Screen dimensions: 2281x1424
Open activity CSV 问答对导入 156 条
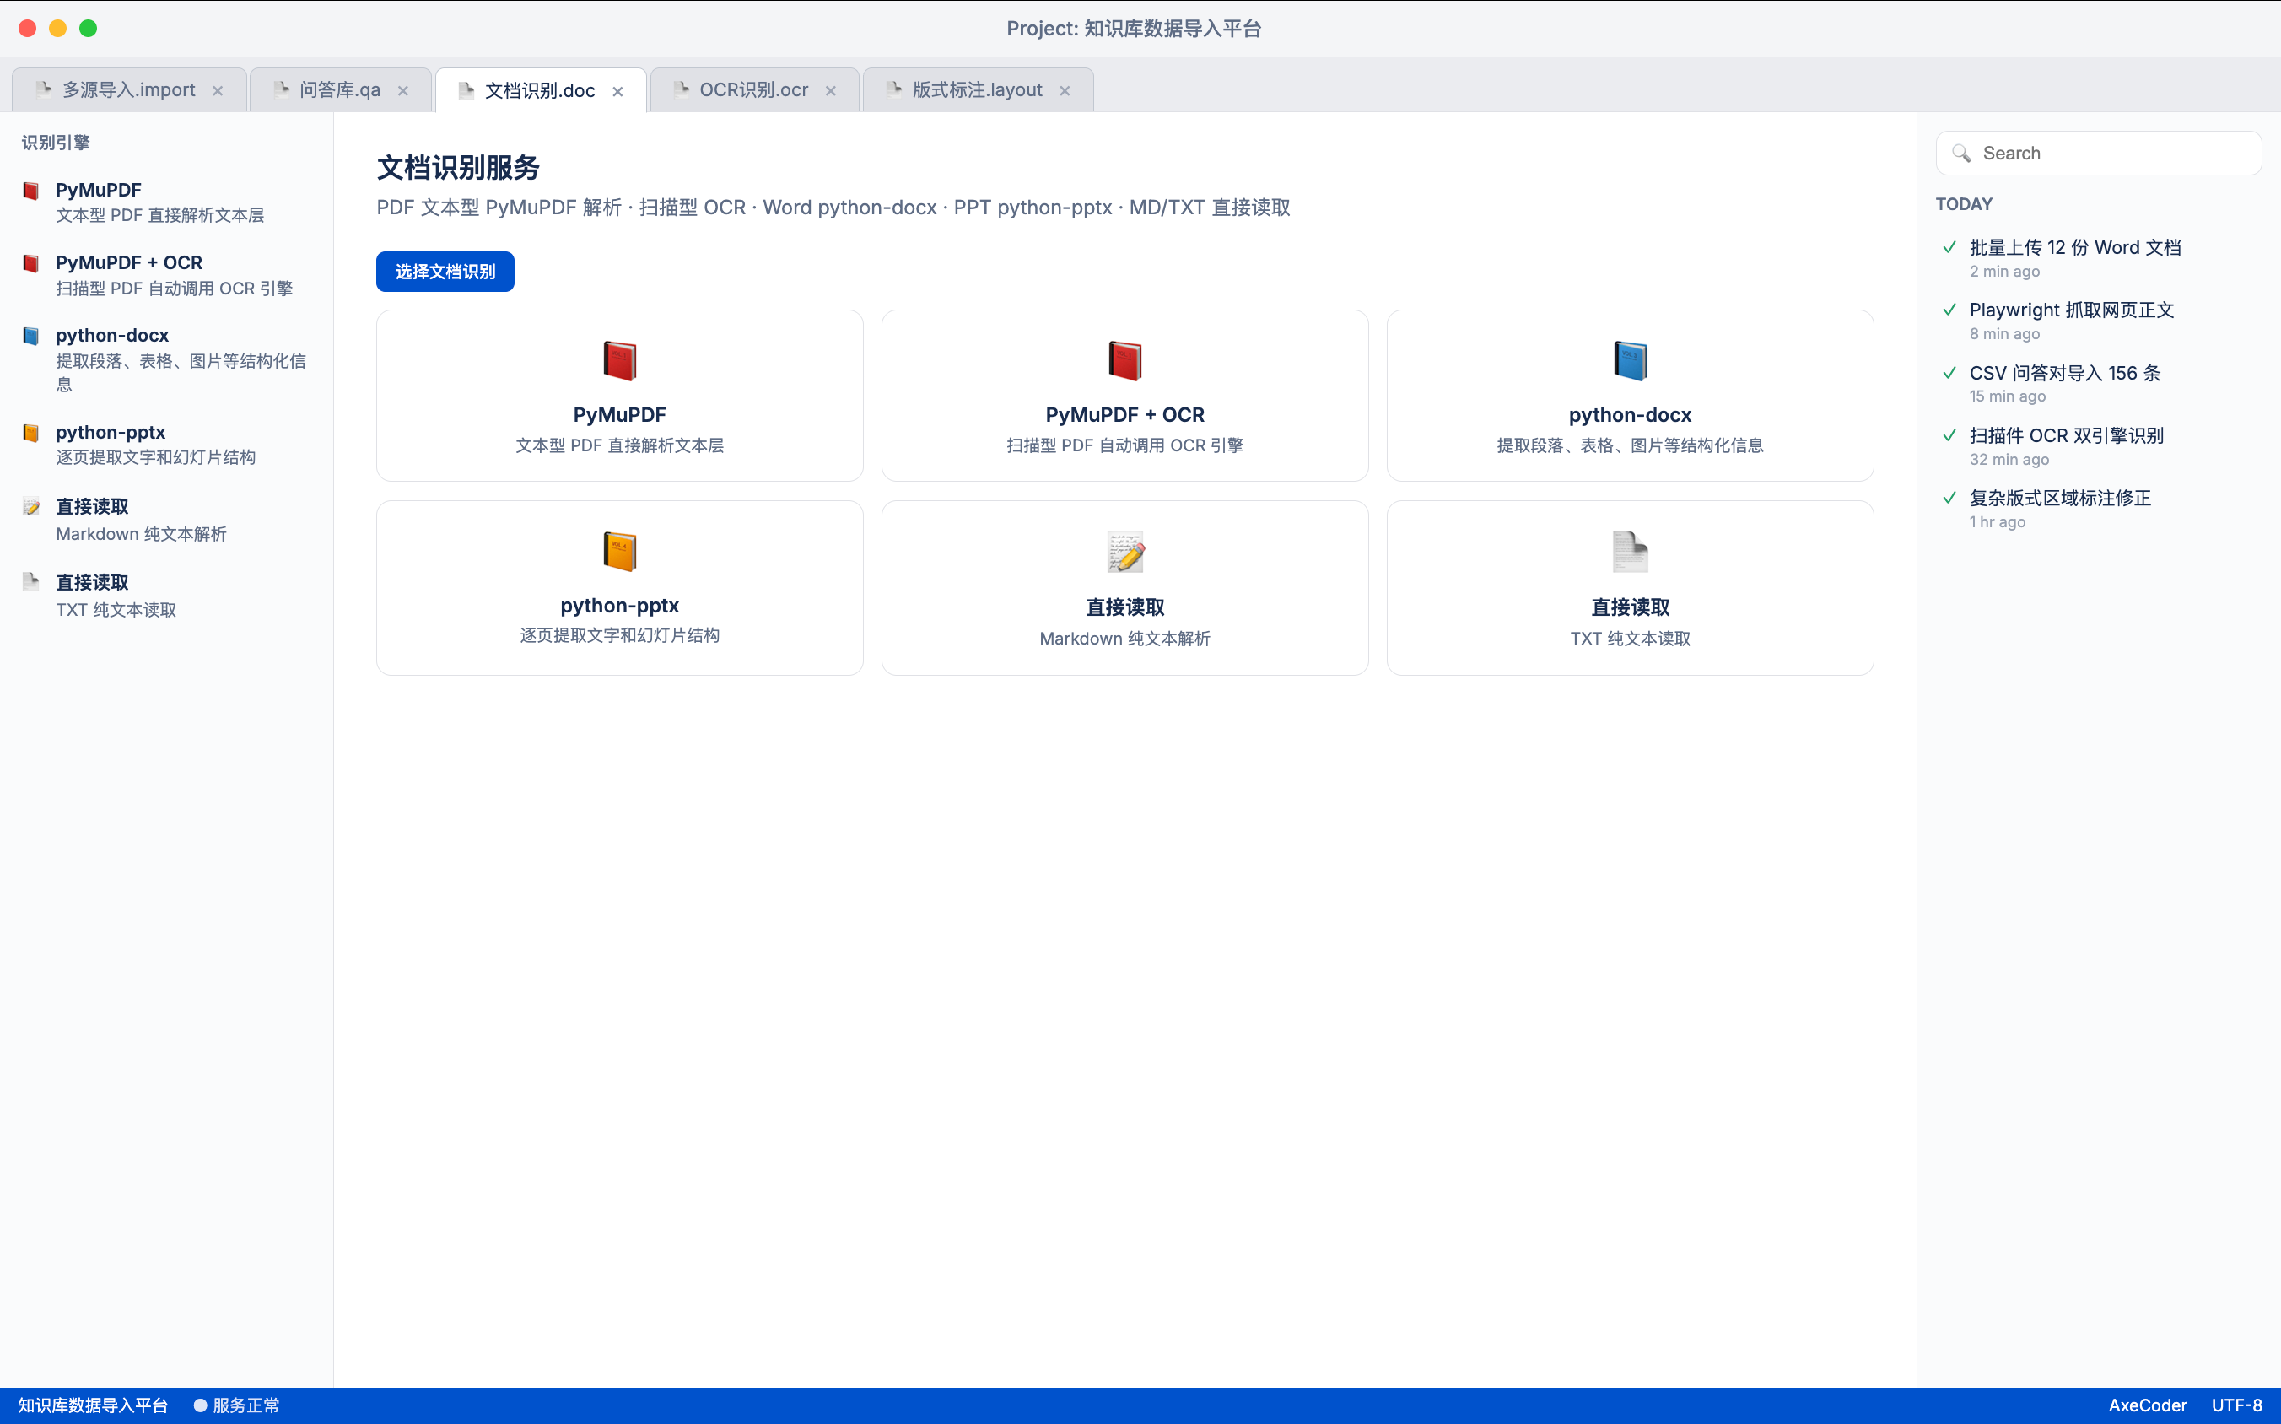(2064, 373)
